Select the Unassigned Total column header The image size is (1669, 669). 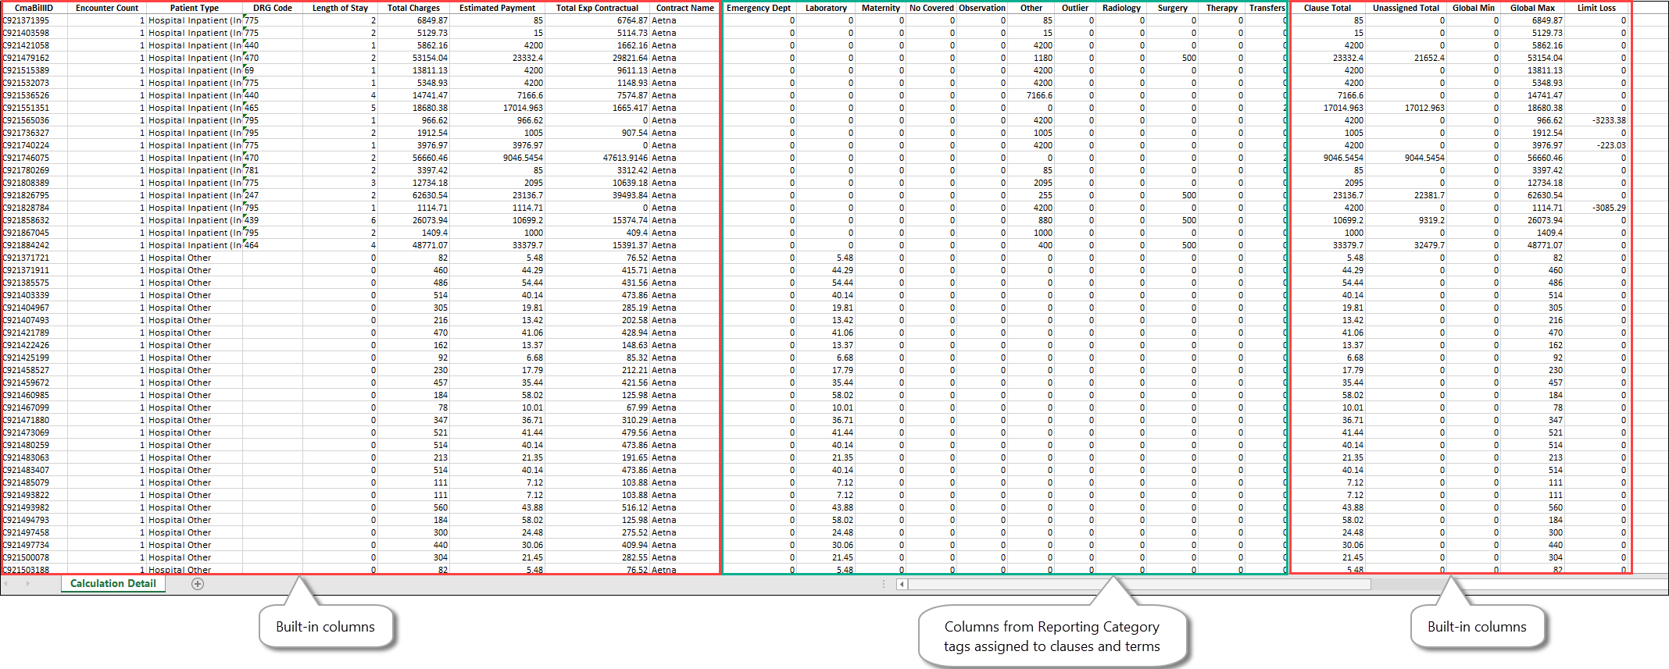[1406, 8]
